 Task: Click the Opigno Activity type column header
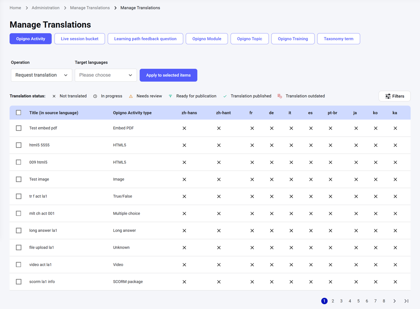132,113
